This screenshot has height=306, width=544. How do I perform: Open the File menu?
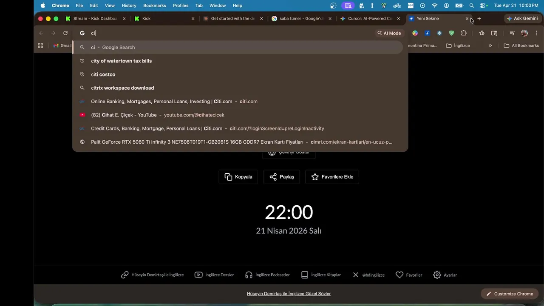(x=79, y=6)
